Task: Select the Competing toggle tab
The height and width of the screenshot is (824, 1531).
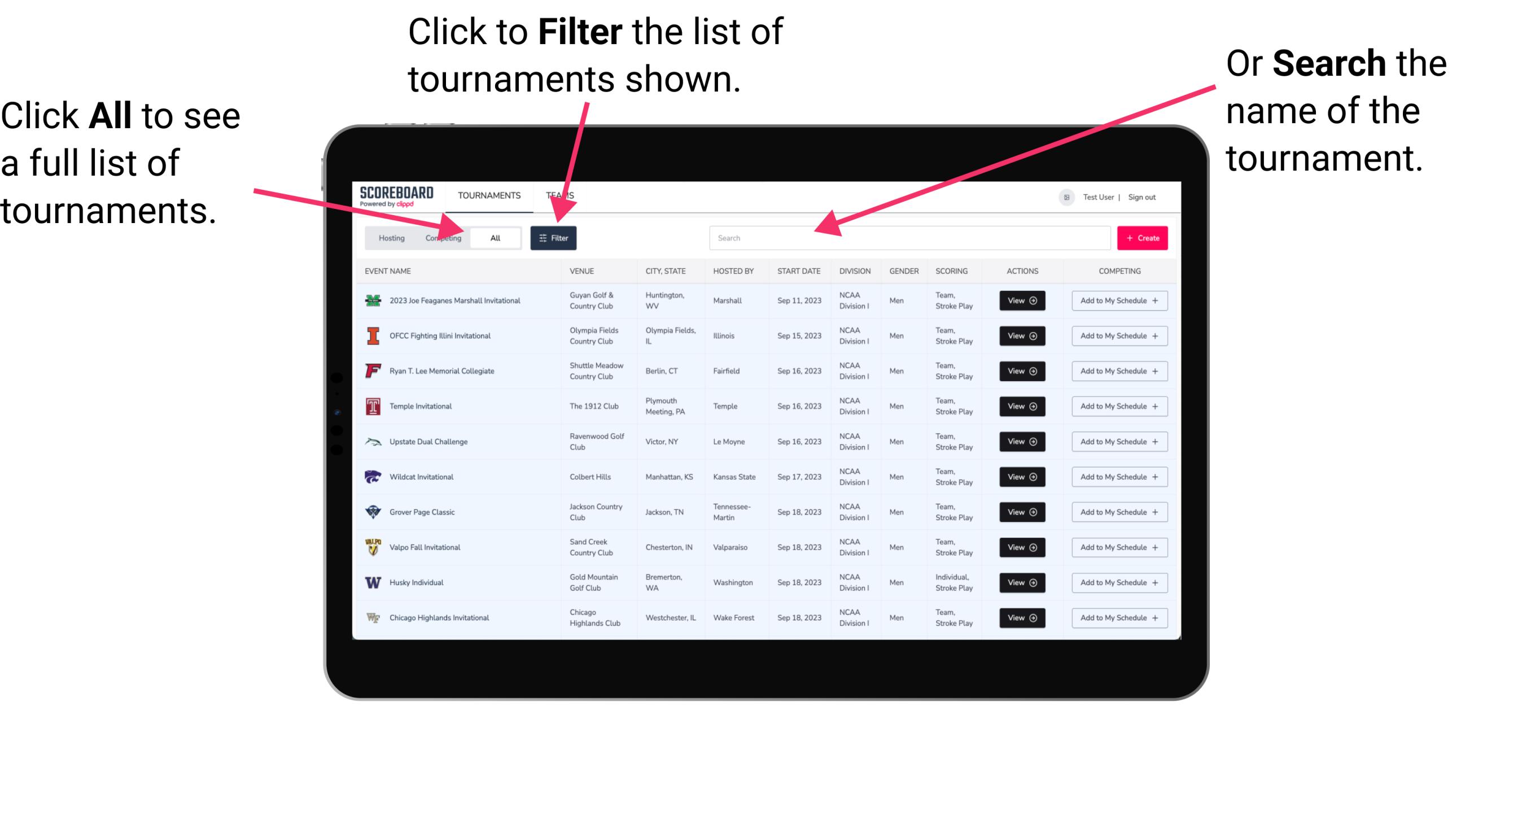Action: [443, 237]
